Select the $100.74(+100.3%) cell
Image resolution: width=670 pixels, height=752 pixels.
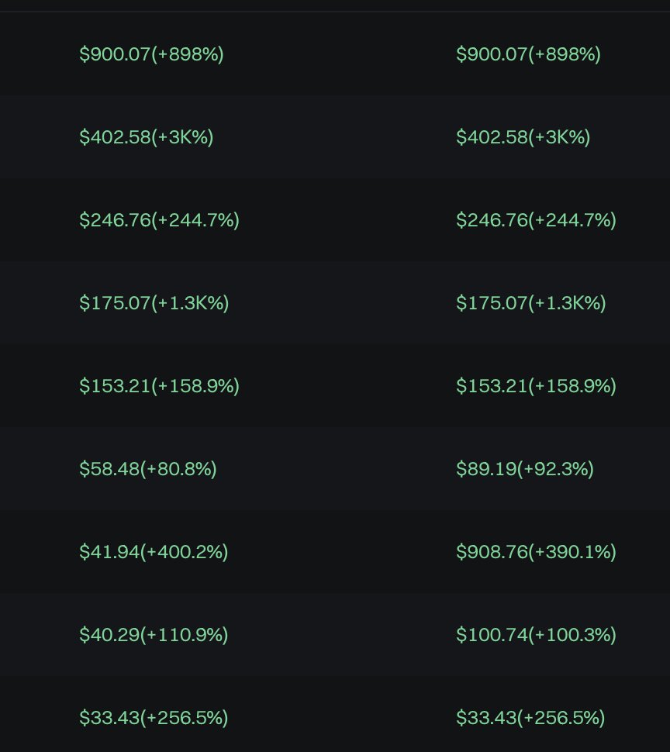tap(536, 634)
